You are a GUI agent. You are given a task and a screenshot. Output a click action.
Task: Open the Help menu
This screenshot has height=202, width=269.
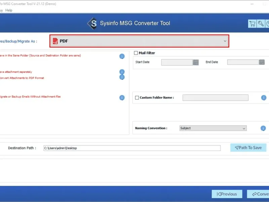pos(9,10)
